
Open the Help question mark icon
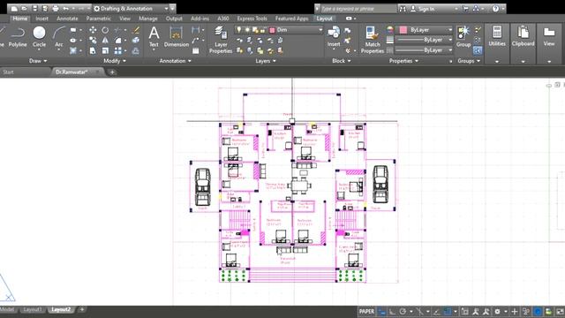(x=495, y=8)
